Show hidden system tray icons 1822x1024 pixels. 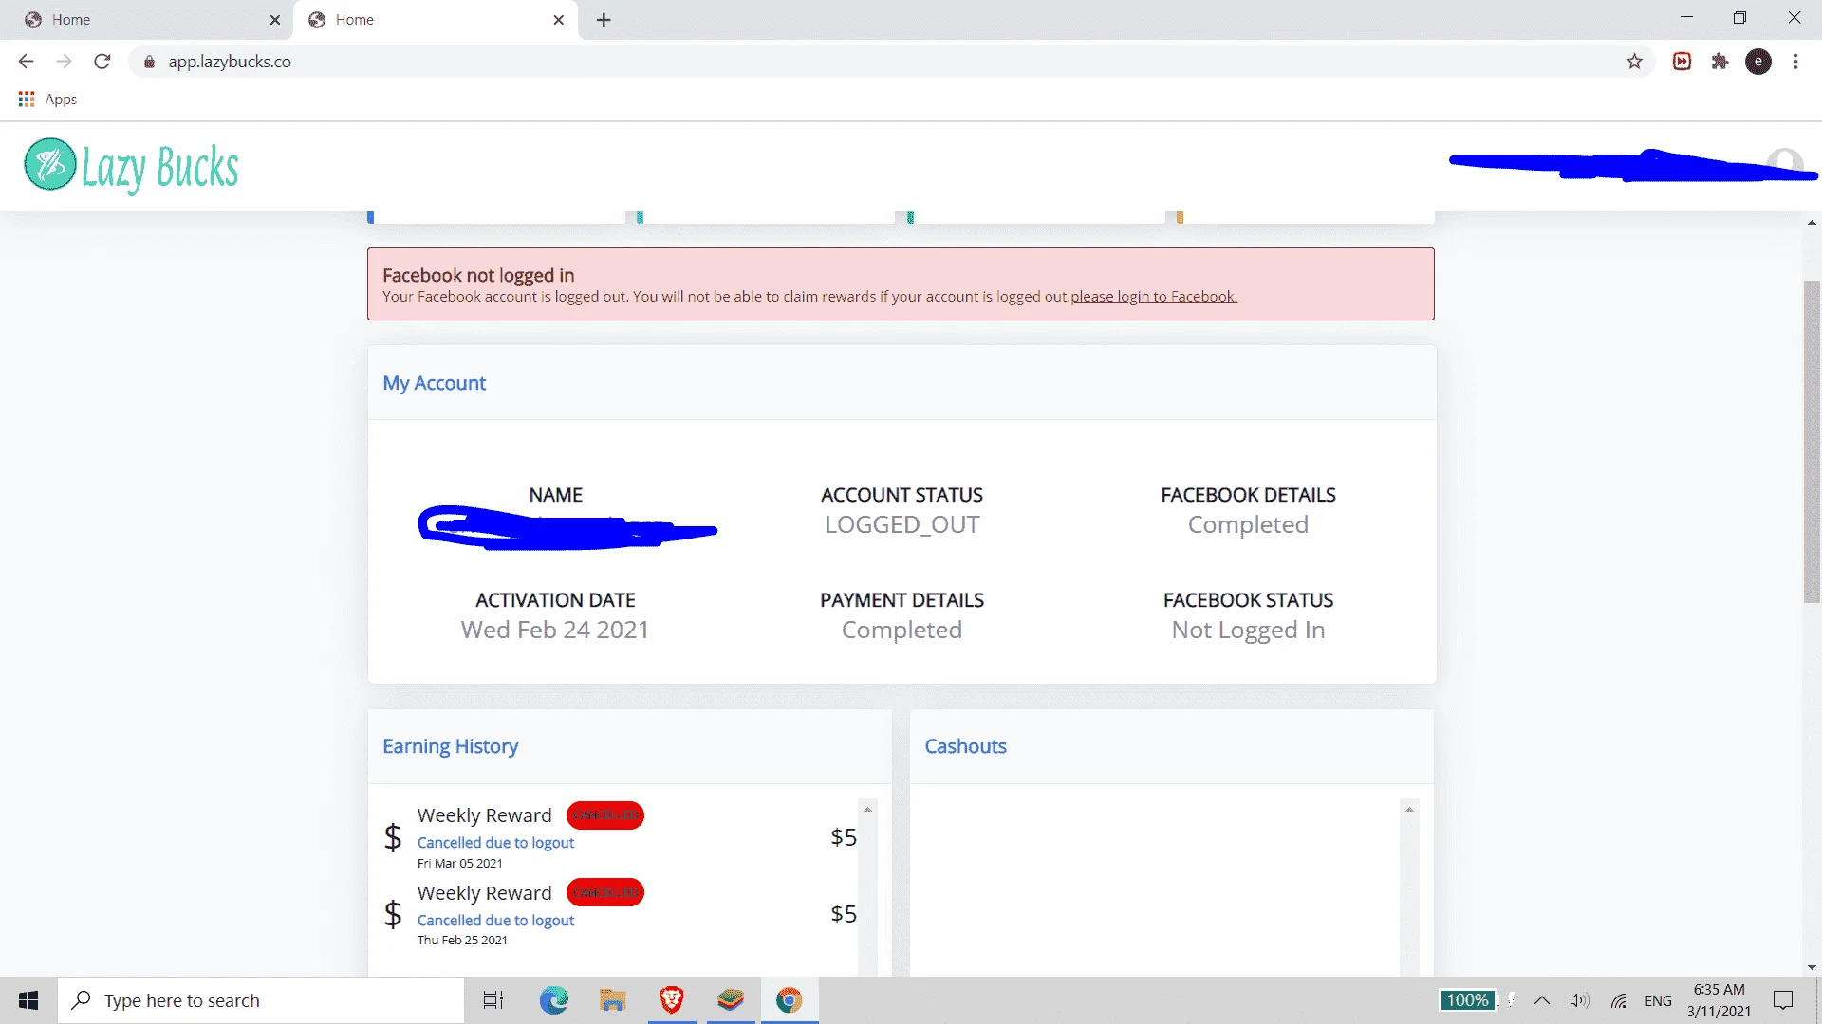pyautogui.click(x=1542, y=1000)
